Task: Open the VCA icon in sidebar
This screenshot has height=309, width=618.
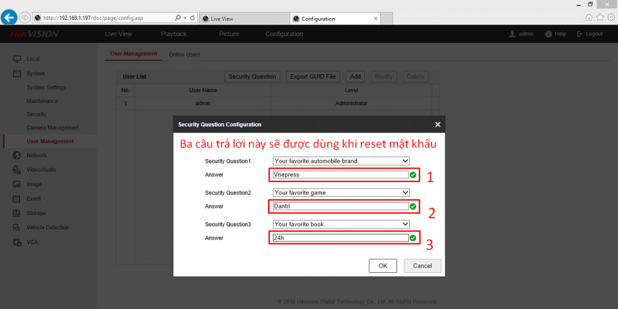Action: click(17, 242)
